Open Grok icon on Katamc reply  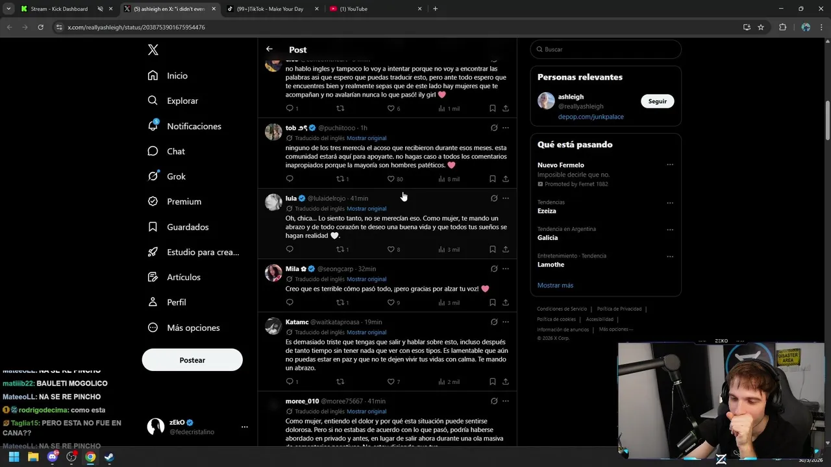(494, 322)
